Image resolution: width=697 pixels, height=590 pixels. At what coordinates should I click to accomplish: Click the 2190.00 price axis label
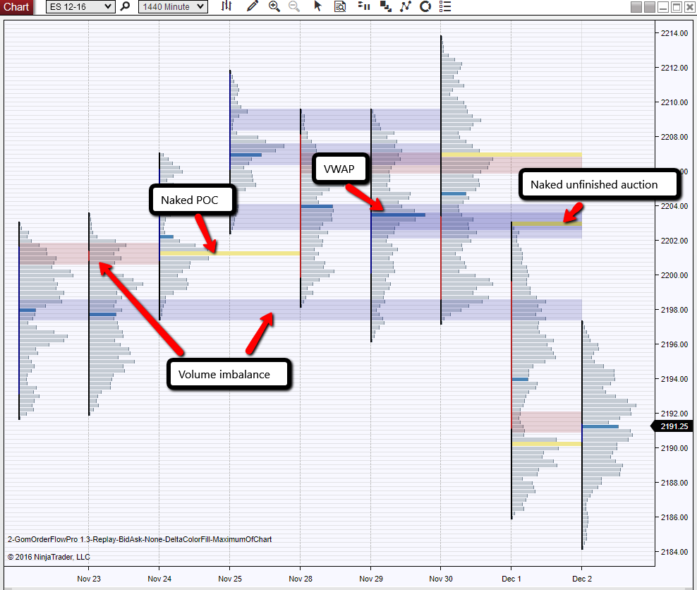pos(674,448)
